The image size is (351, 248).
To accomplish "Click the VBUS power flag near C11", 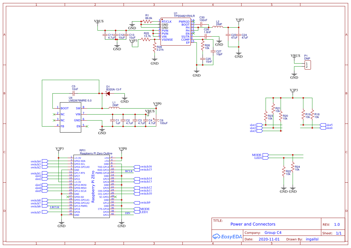I will (98, 22).
